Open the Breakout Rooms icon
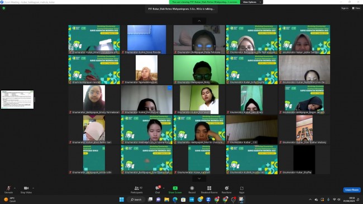 click(209, 188)
